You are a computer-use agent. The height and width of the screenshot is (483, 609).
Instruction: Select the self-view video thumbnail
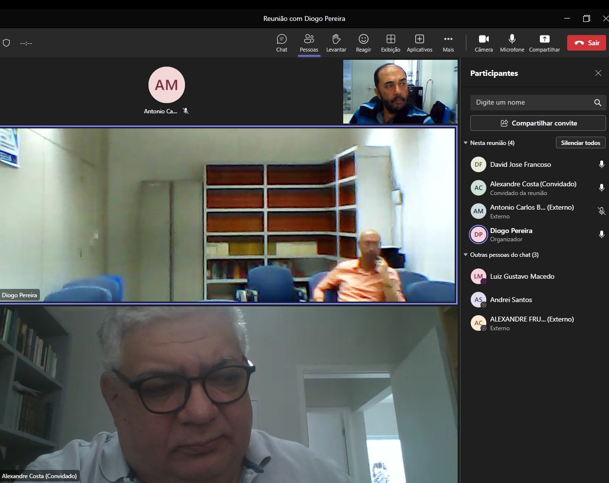(400, 91)
